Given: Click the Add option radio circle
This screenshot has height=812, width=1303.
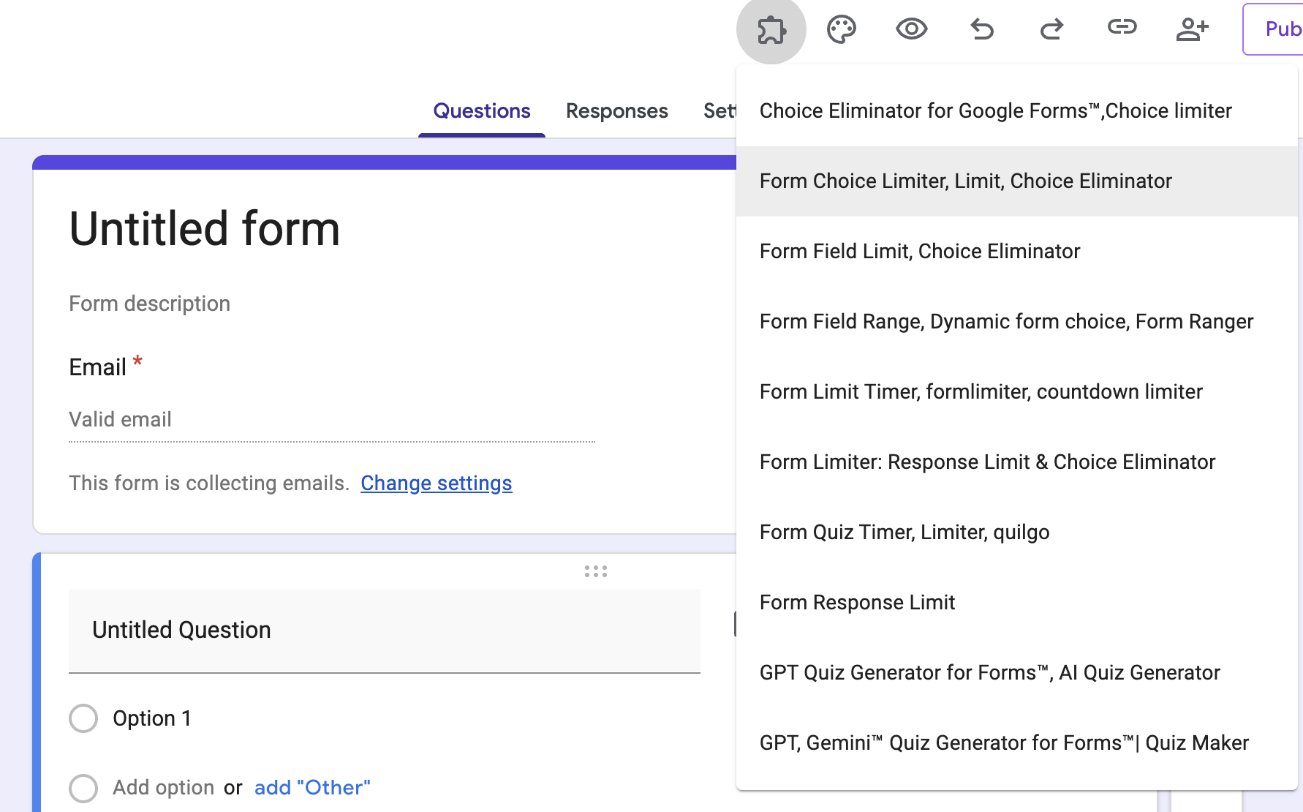Looking at the screenshot, I should coord(83,789).
